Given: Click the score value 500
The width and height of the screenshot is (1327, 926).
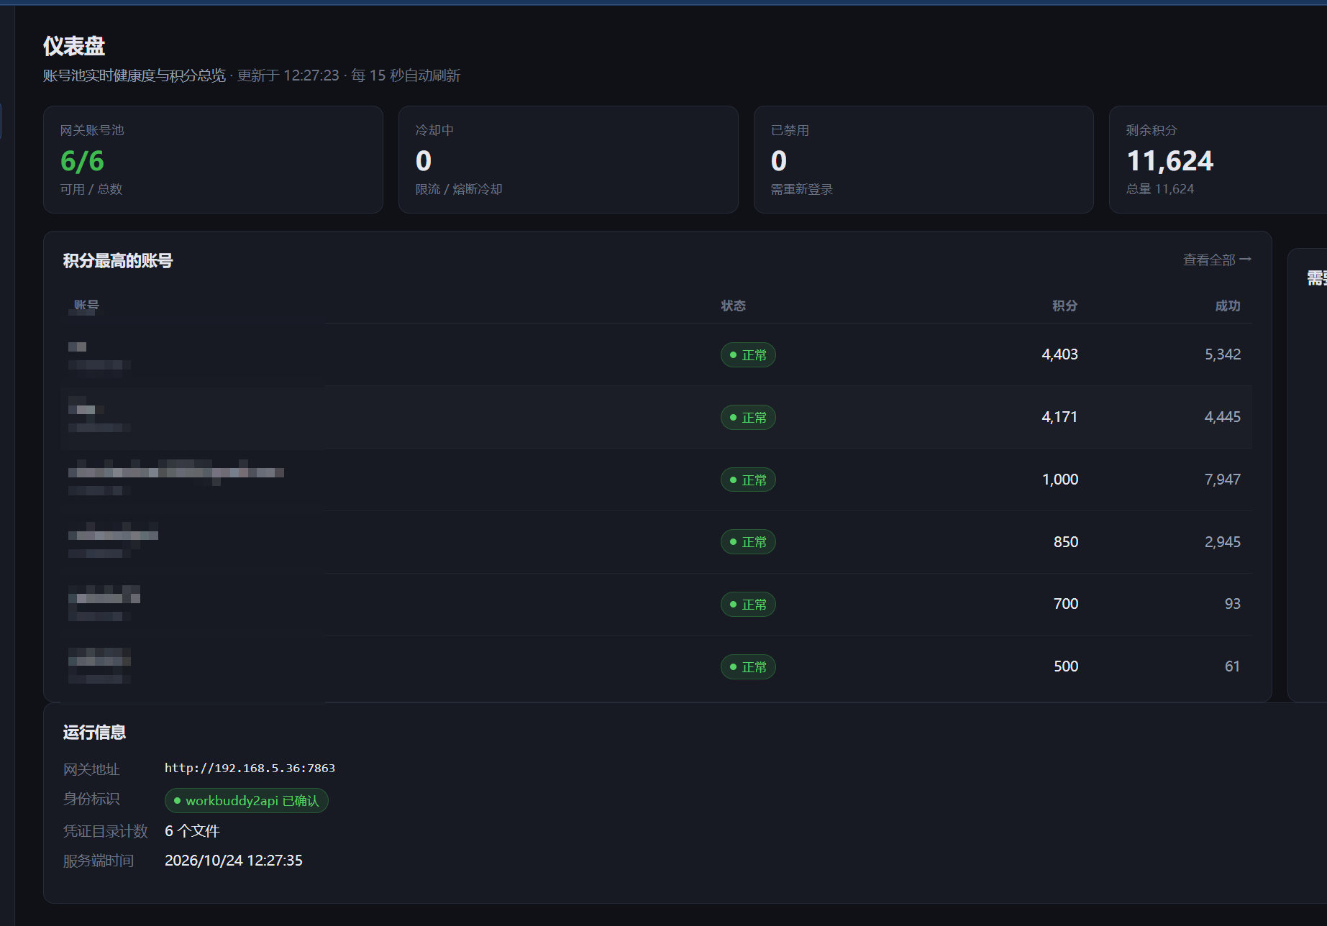Looking at the screenshot, I should (1066, 666).
